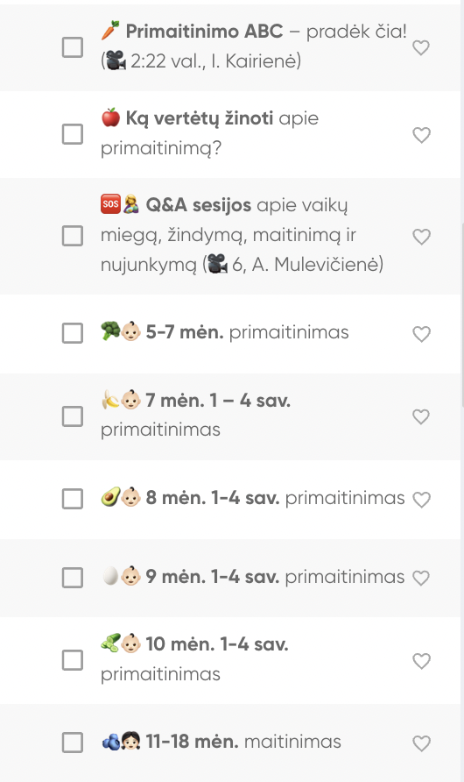Check the Primaitinimo ABC checkbox
The image size is (464, 782).
click(72, 47)
